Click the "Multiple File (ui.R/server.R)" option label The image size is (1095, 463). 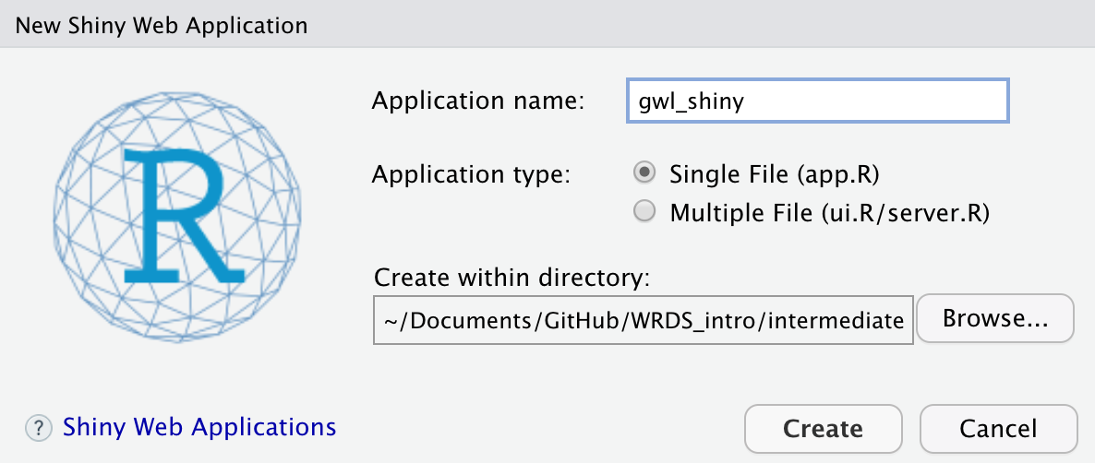[829, 213]
